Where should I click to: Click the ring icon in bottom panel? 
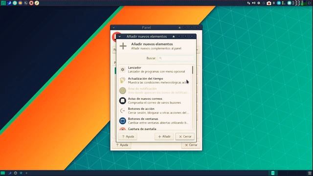point(15,173)
